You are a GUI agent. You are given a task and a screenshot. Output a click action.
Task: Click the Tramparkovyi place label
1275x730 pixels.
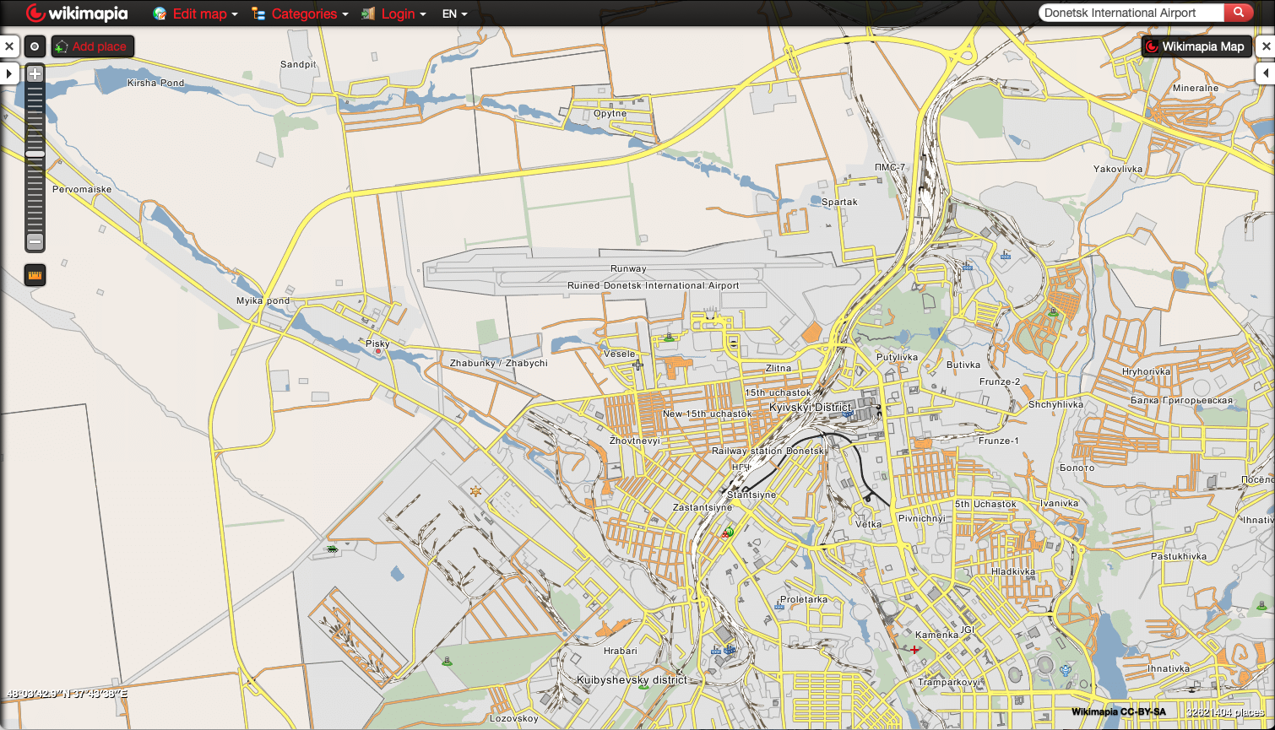pos(950,682)
